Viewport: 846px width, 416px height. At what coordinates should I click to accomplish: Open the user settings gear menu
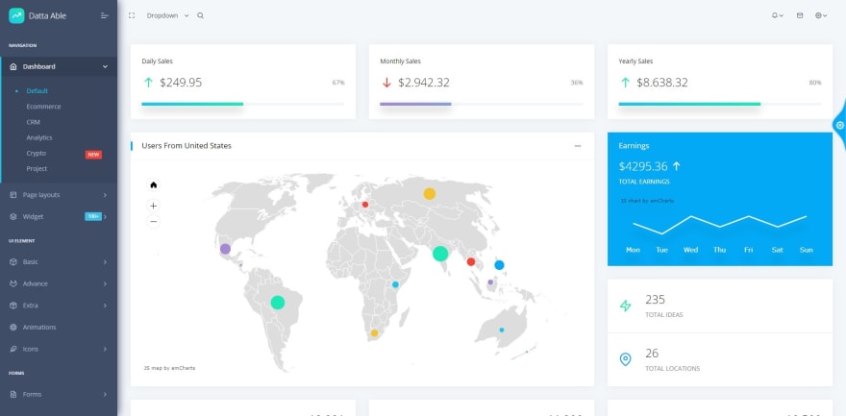click(821, 15)
